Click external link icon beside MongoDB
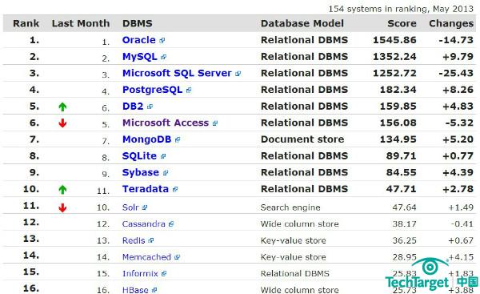 [x=178, y=140]
